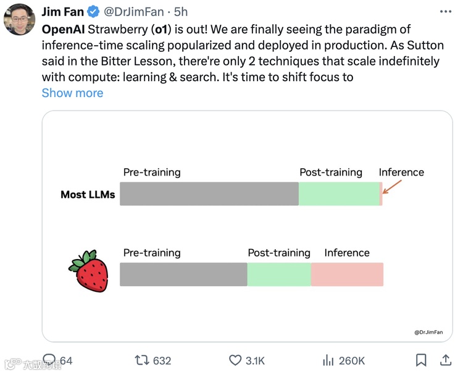
Task: Click the share upload arrow icon
Action: [446, 360]
